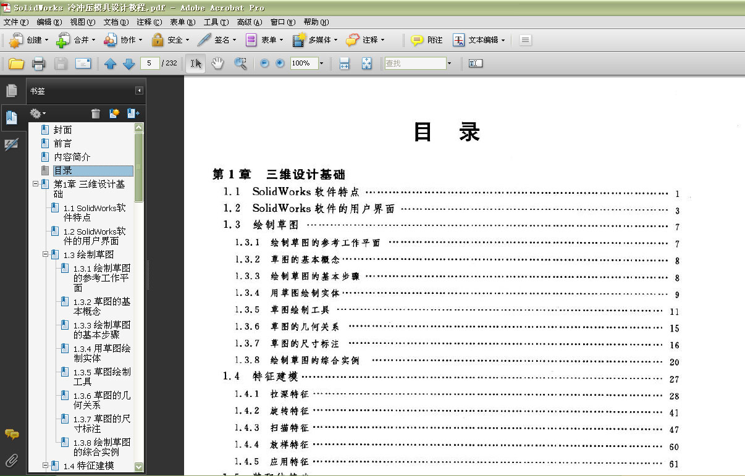Click the 附注 sticky note button

point(427,40)
